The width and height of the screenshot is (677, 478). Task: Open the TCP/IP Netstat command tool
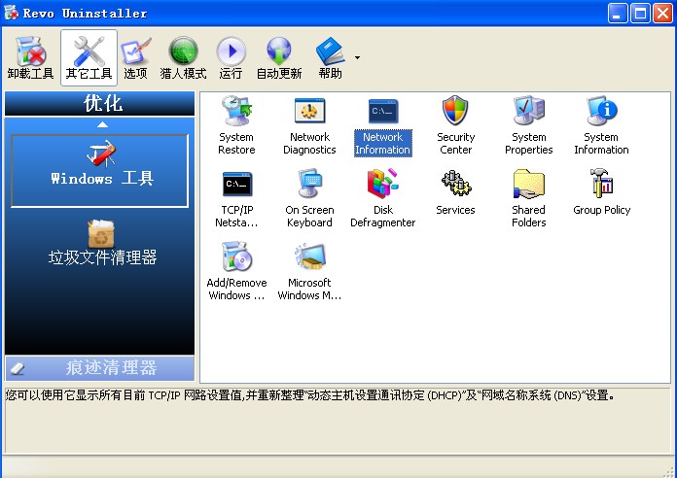pyautogui.click(x=236, y=198)
